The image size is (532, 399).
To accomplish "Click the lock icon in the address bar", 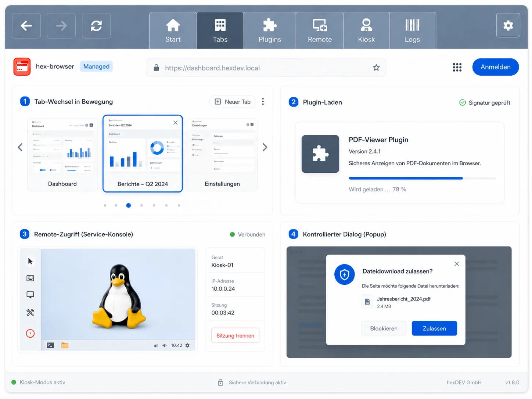I will click(x=156, y=68).
